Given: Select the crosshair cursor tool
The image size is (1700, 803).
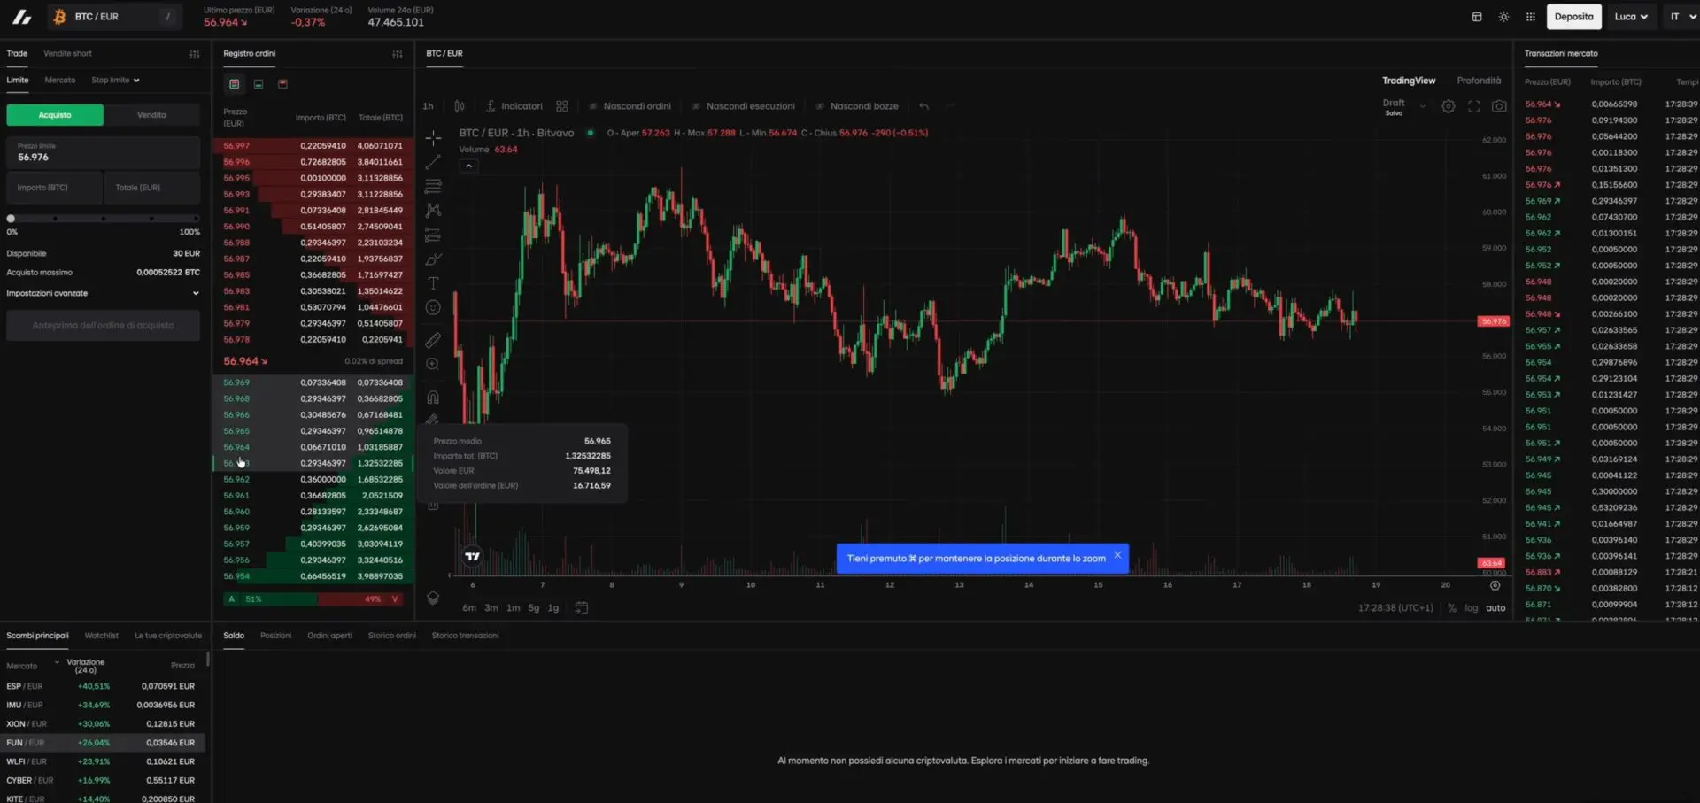Looking at the screenshot, I should tap(433, 137).
